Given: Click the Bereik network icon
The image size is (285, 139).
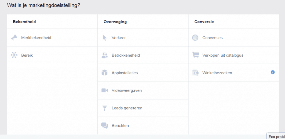Looking at the screenshot, I should (x=14, y=55).
